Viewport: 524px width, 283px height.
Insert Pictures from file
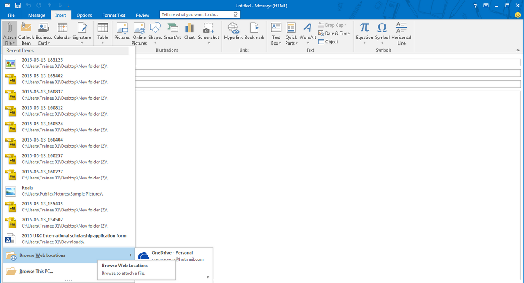tap(122, 31)
